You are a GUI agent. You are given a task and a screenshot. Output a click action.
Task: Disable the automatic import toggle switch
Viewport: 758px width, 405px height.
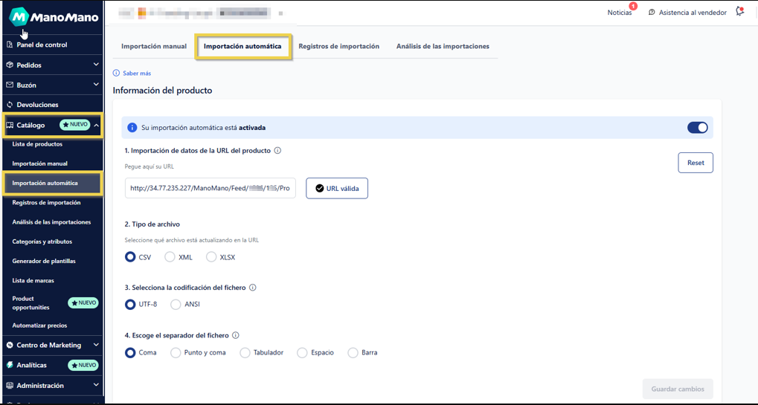coord(697,128)
